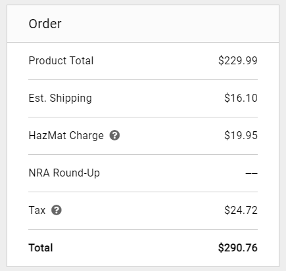
Task: Click the Est. Shipping label
Action: (x=60, y=98)
